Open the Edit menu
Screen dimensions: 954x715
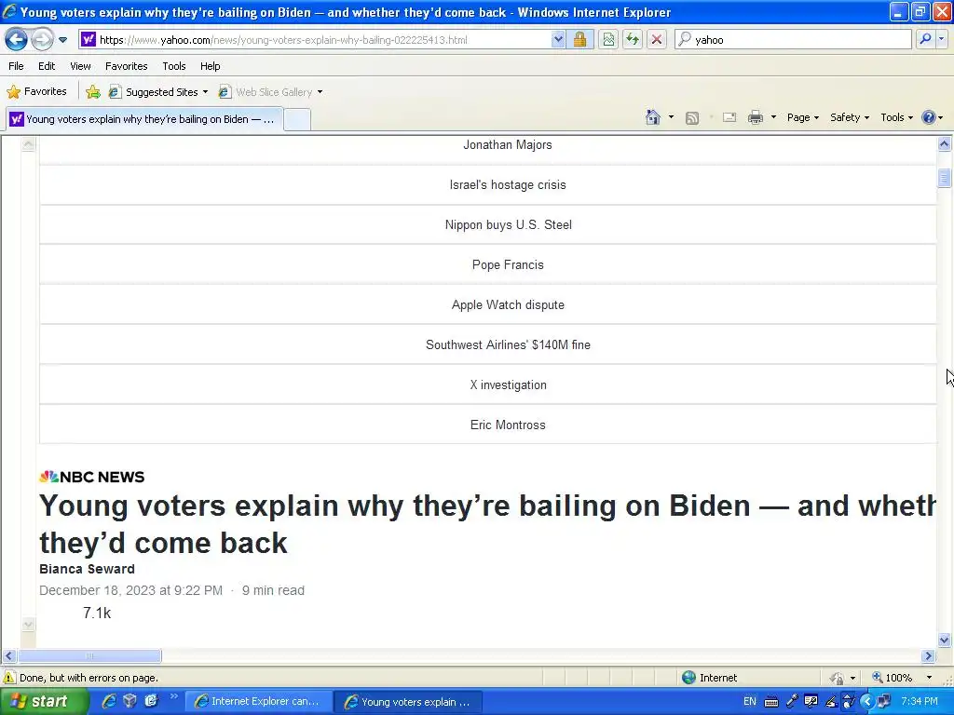[47, 66]
